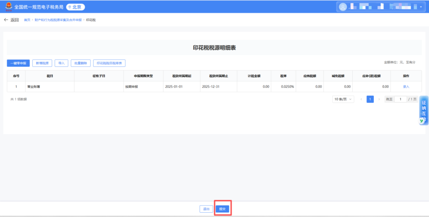Screen dimensions: 429x217
Task: Click 录入 link in the 营业账簿 row
Action: pos(406,86)
